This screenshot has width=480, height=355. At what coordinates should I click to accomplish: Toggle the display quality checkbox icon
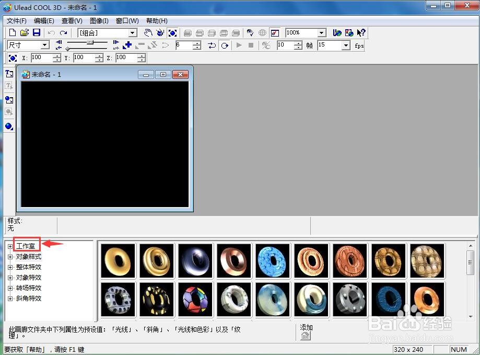[275, 33]
